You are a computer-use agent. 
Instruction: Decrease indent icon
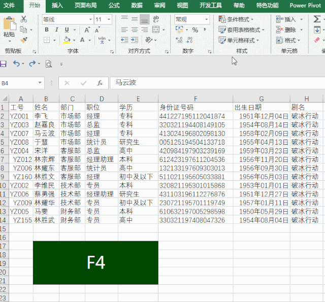coord(124,40)
